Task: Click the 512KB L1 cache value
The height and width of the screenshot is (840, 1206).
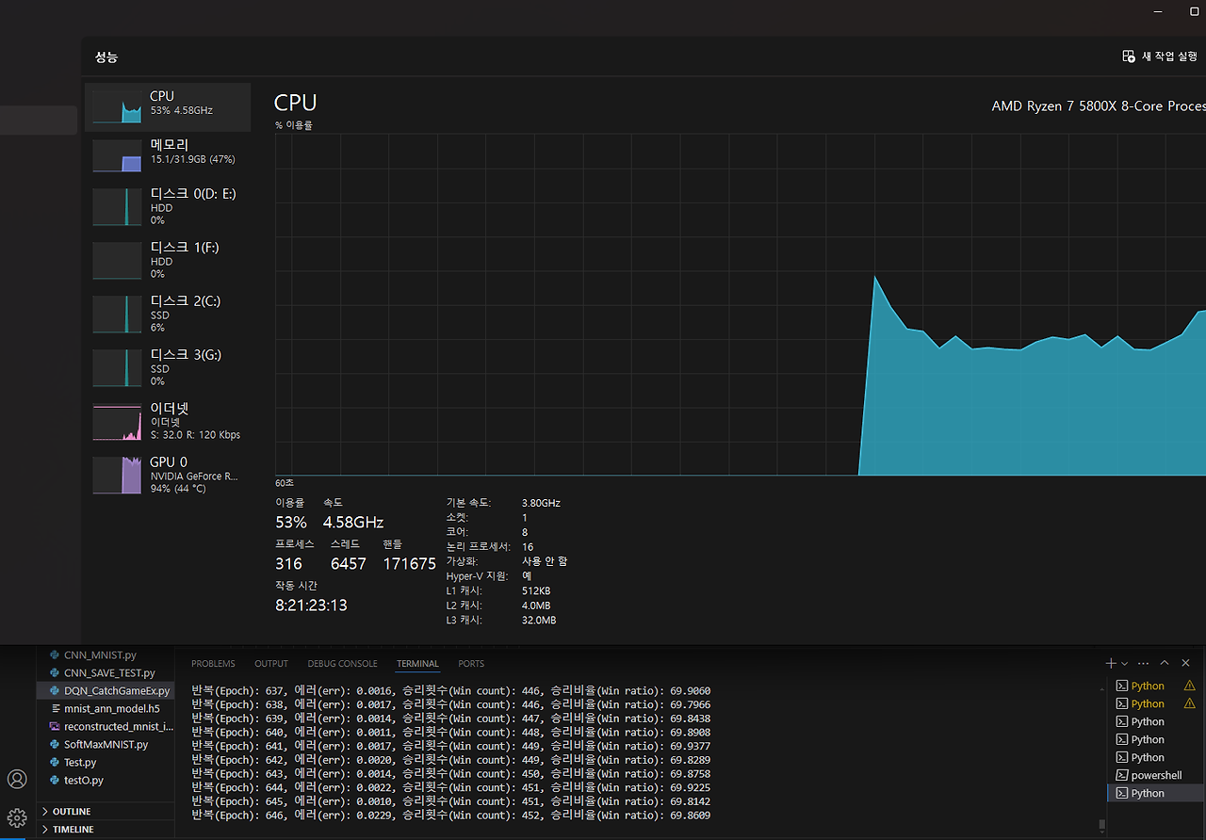Action: tap(536, 590)
